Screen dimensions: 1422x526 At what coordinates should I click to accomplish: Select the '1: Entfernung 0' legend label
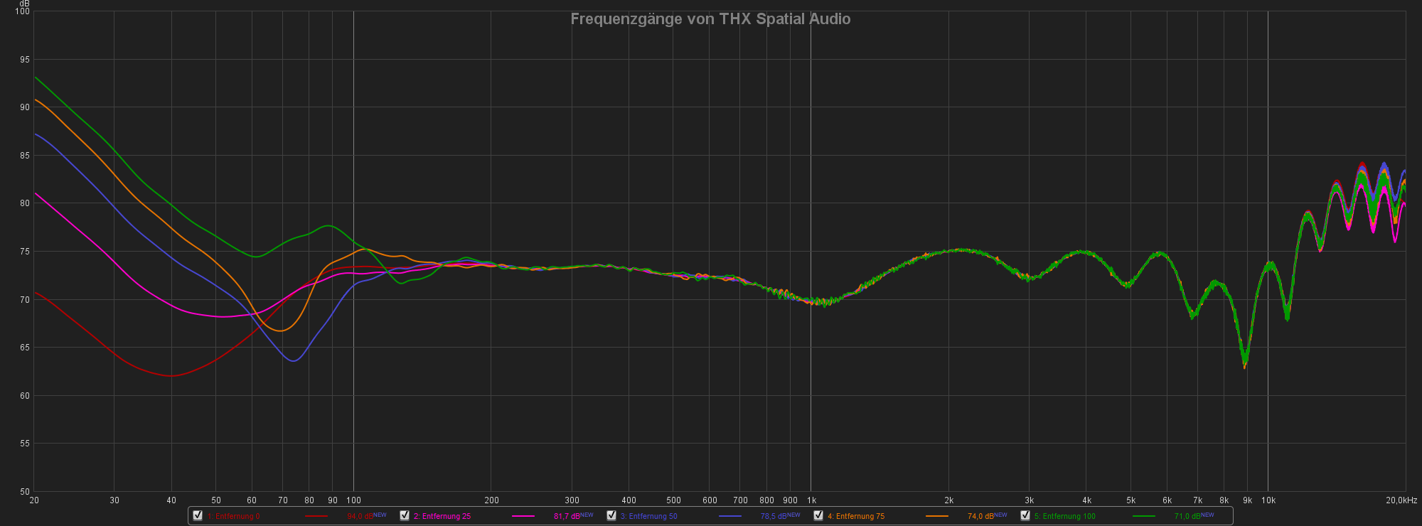pos(234,516)
